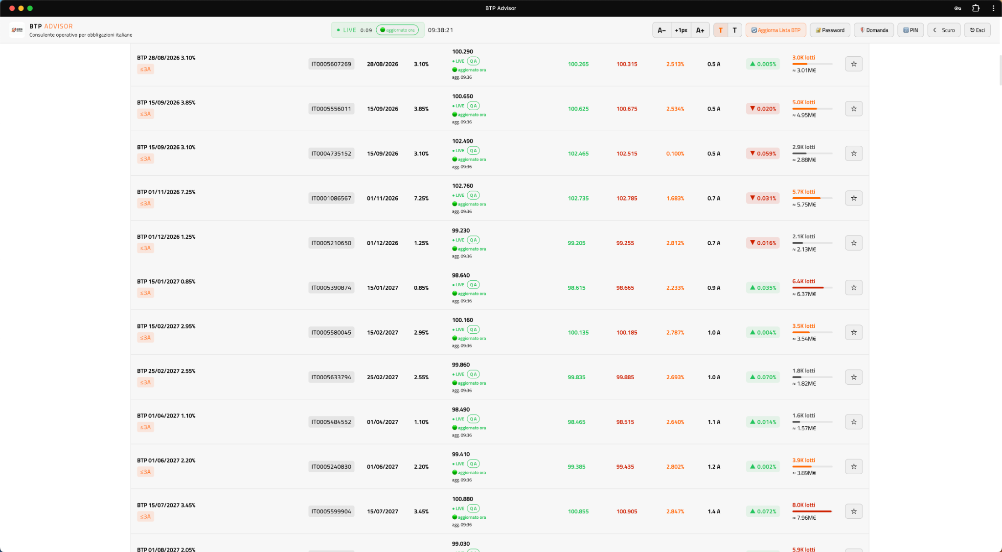Click the browser three-dot menu
This screenshot has height=552, width=1002.
(993, 8)
